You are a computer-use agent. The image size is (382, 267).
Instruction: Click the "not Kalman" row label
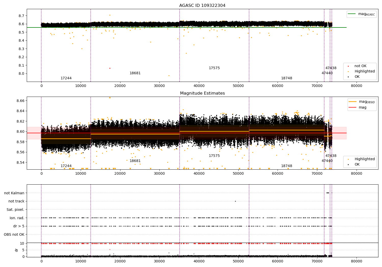(14, 193)
